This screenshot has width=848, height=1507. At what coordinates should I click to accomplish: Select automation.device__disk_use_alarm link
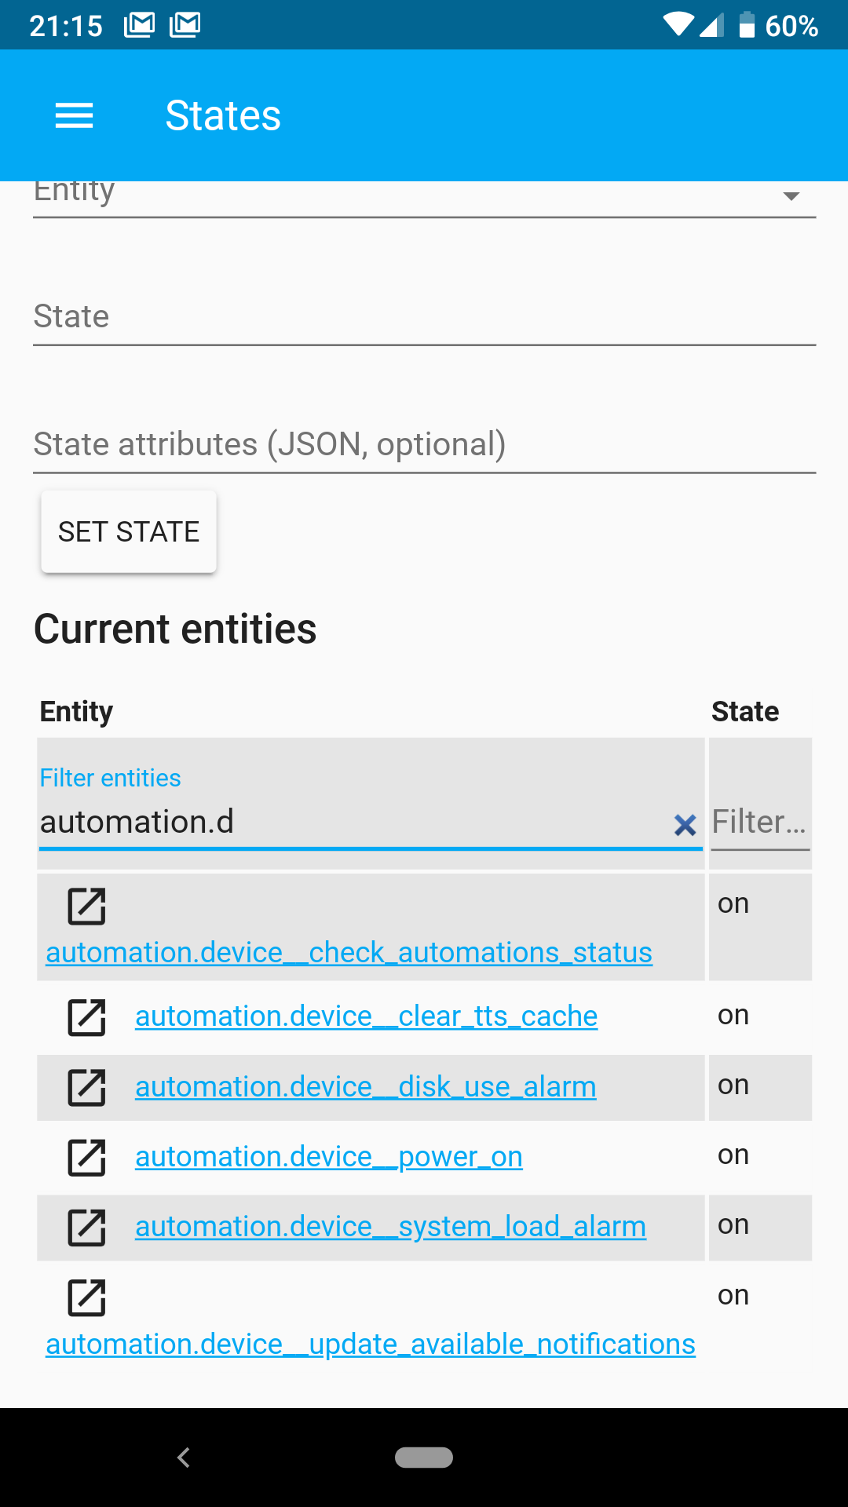(x=365, y=1087)
